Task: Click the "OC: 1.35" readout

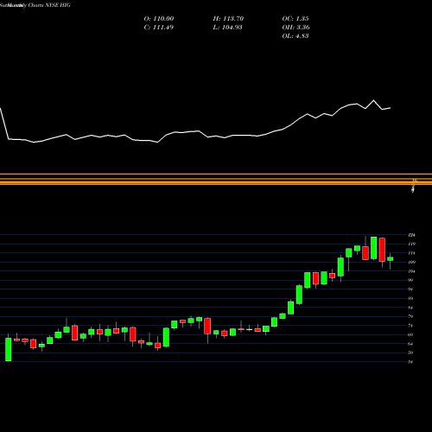Action: [x=295, y=19]
